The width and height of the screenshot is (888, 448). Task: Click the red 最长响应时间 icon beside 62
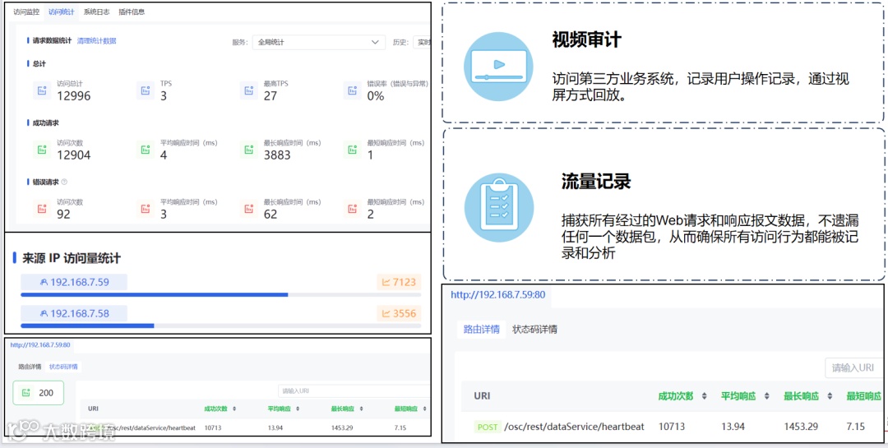pos(248,209)
